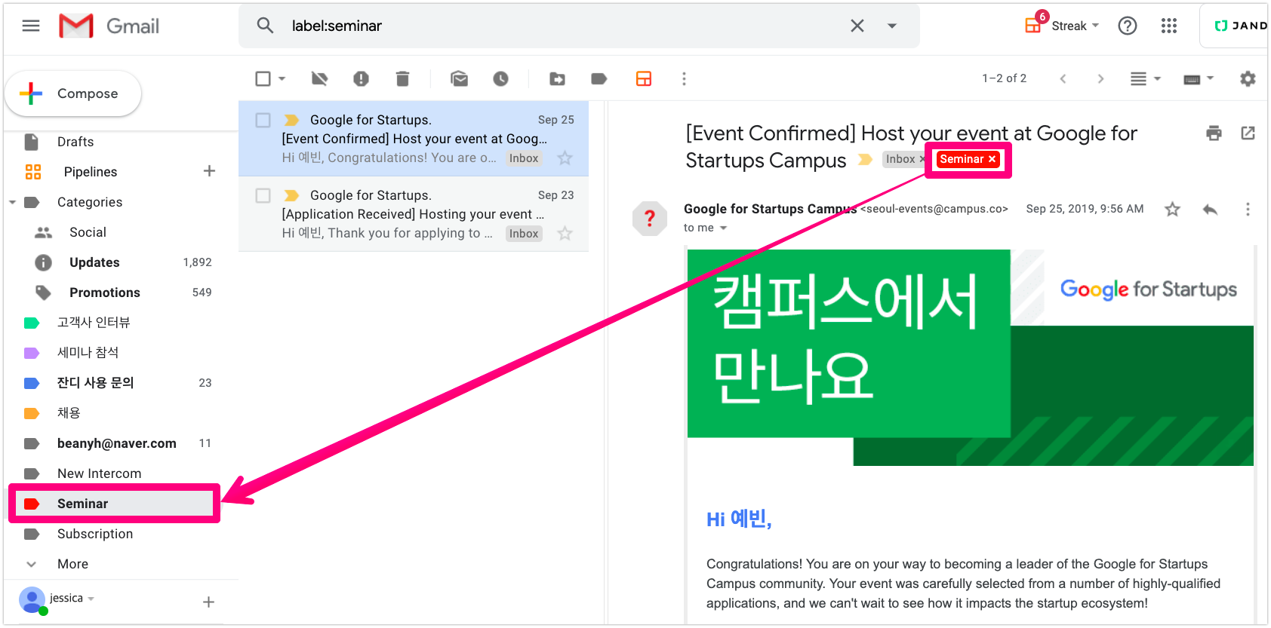Star the Event Confirmed email in list

[x=565, y=158]
